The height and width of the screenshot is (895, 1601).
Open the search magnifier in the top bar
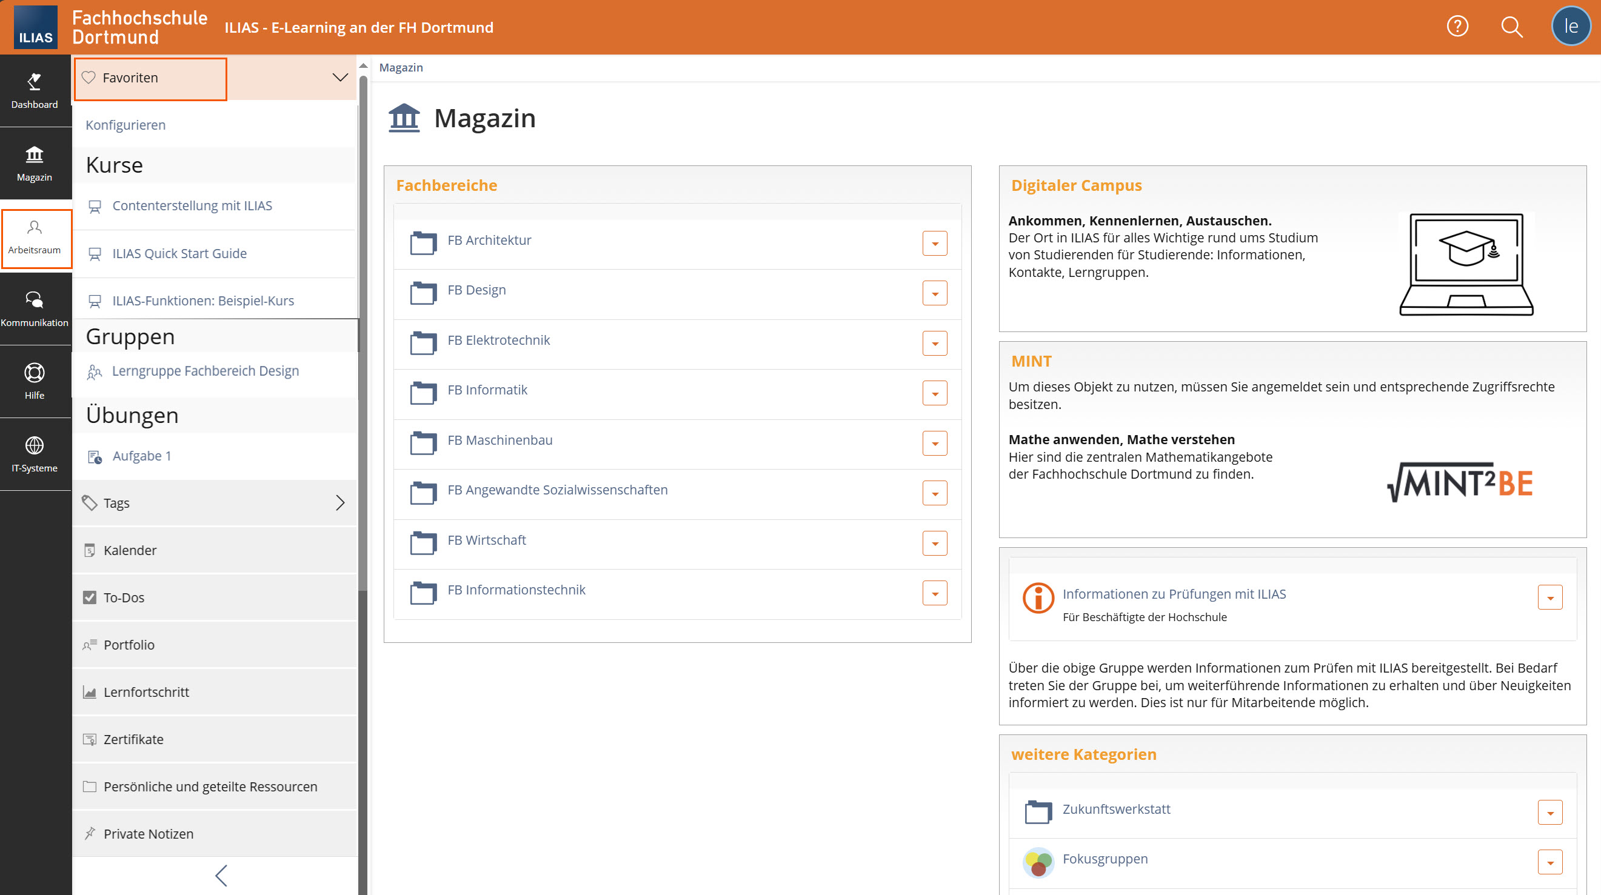[1511, 27]
